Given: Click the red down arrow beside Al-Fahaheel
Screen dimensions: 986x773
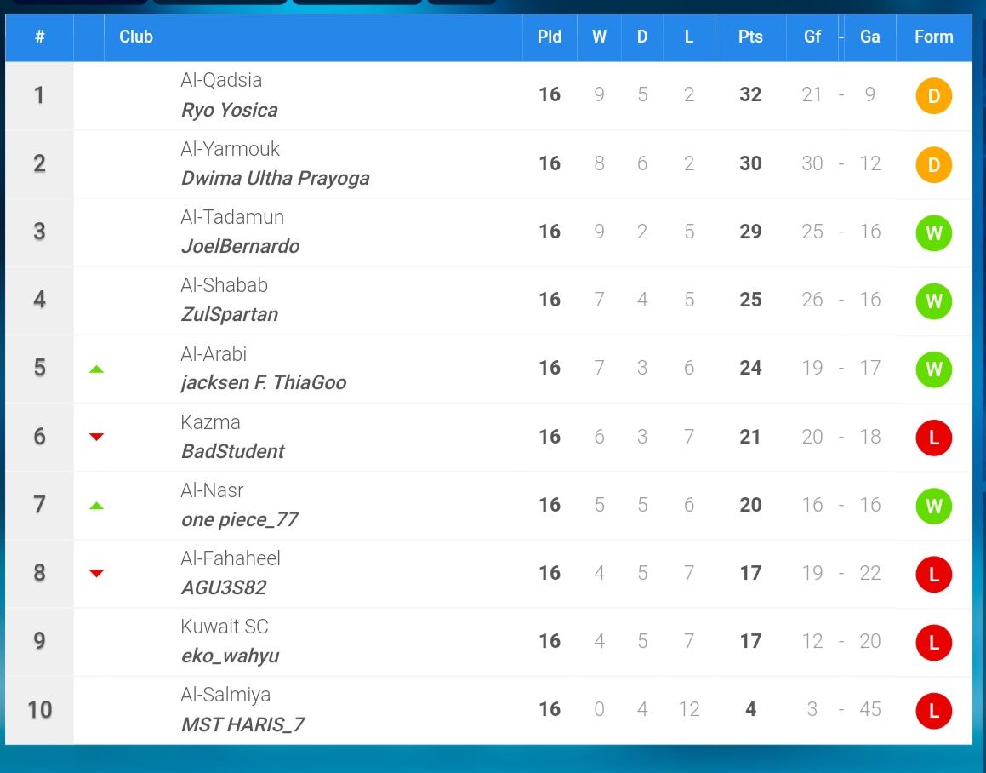Looking at the screenshot, I should pyautogui.click(x=96, y=574).
